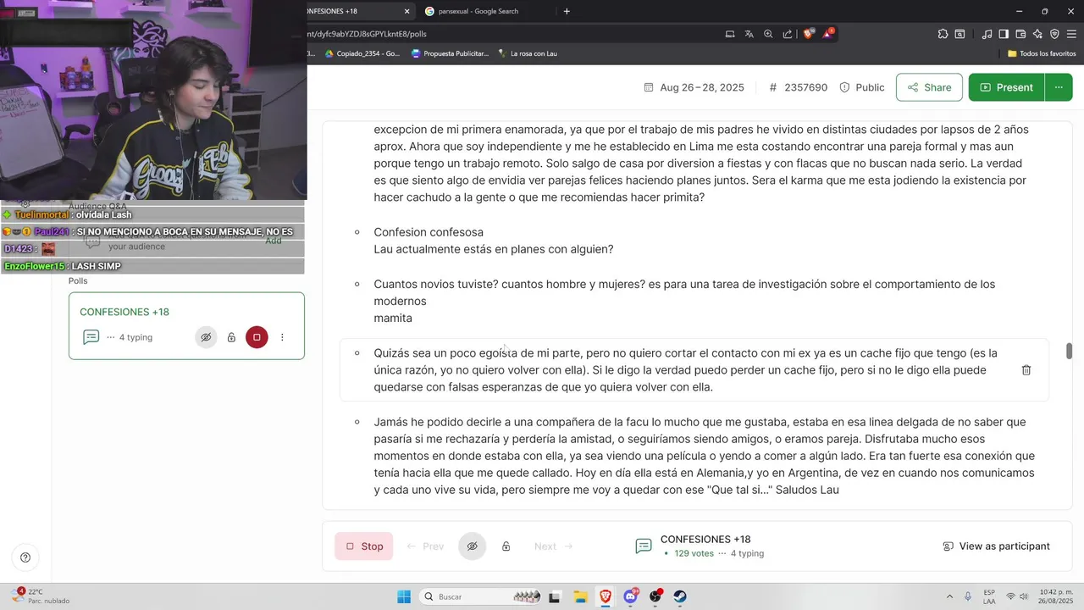Open more options next to Present button
Viewport: 1084px width, 610px height.
click(1059, 87)
